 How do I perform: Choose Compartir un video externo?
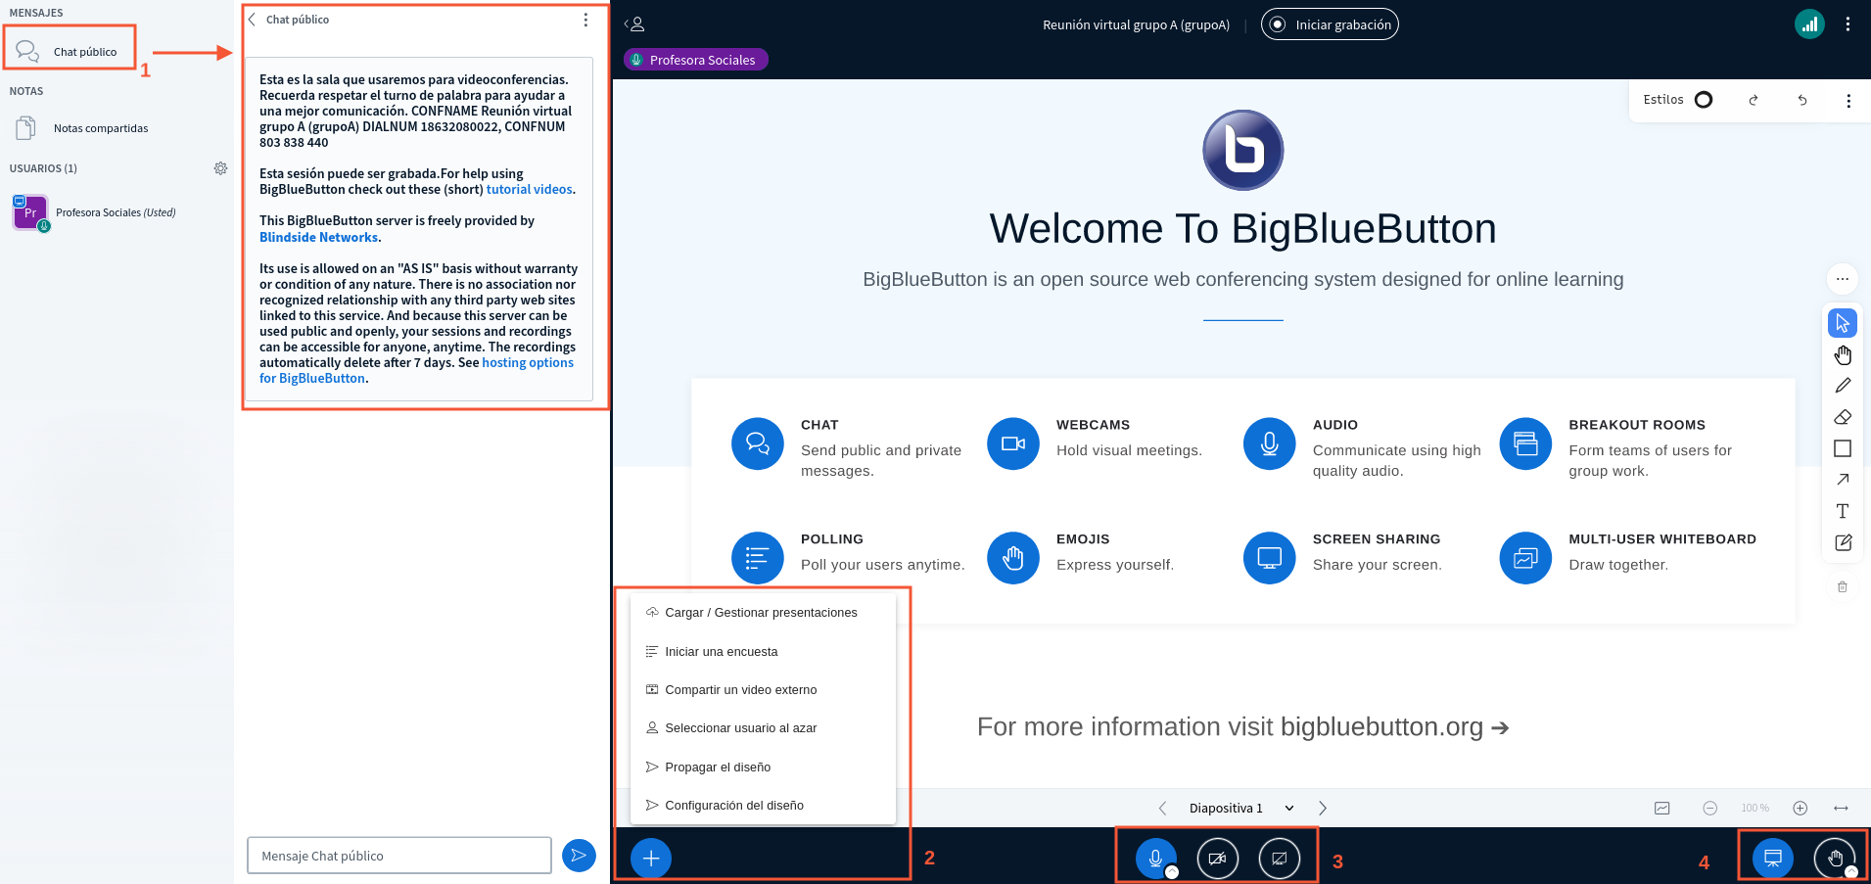tap(763, 690)
